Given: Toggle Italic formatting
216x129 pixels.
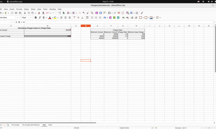Looking at the screenshot, I should click(40, 17).
